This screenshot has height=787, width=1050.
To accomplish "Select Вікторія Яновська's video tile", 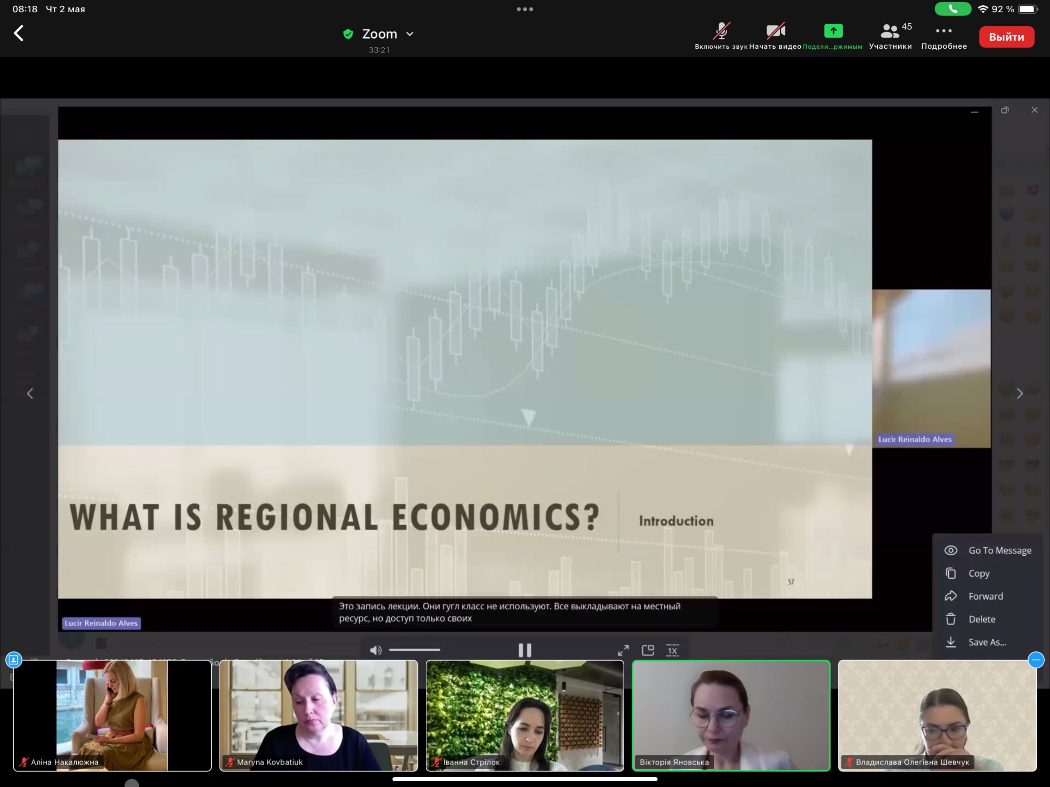I will click(731, 715).
